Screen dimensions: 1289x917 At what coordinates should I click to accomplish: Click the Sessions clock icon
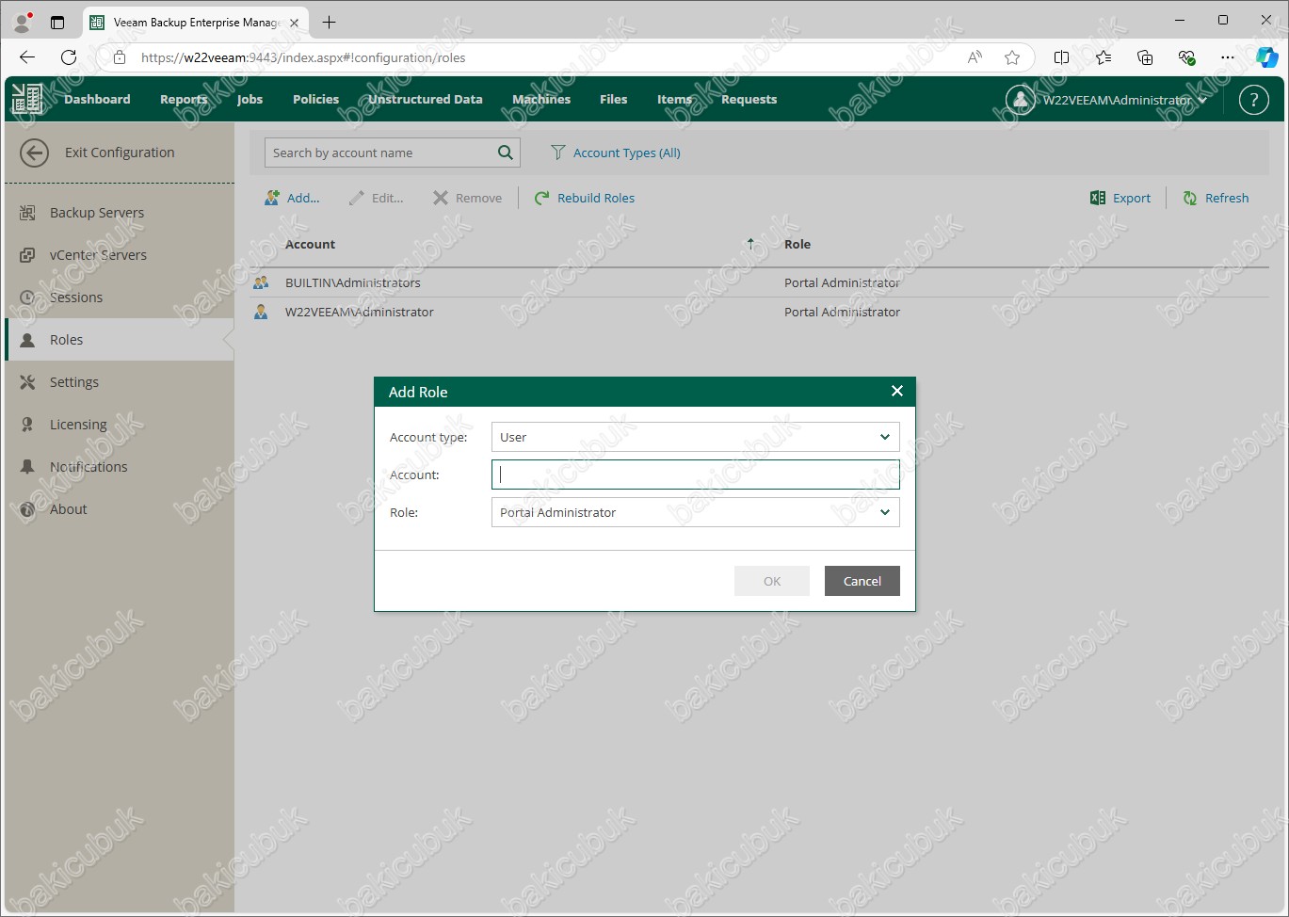coord(27,298)
